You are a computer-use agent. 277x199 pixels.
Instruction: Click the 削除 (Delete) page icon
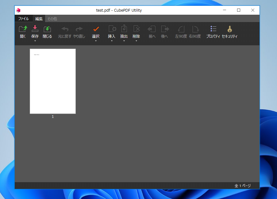pyautogui.click(x=136, y=29)
